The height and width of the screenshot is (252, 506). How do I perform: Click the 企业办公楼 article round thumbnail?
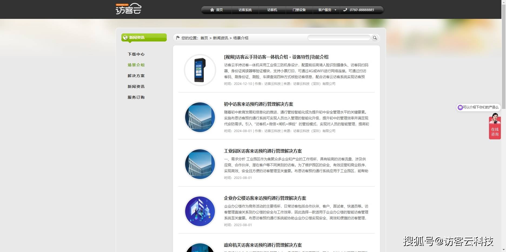pos(200,211)
